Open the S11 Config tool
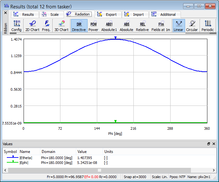 16,26
